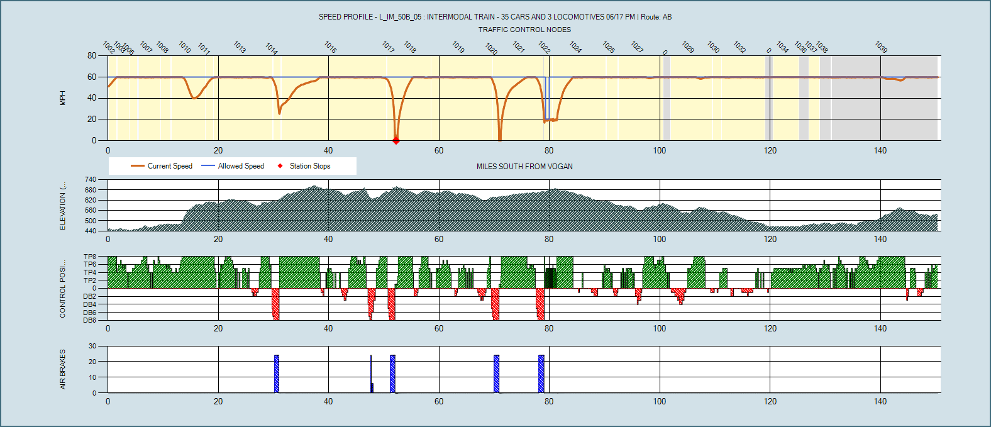Click traffic control node 1024 label

[575, 47]
